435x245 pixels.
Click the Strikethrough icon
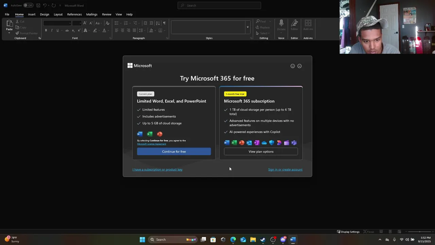tap(67, 30)
